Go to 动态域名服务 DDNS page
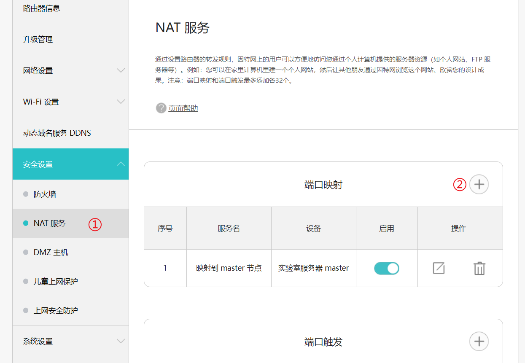This screenshot has height=363, width=525. pyautogui.click(x=57, y=132)
